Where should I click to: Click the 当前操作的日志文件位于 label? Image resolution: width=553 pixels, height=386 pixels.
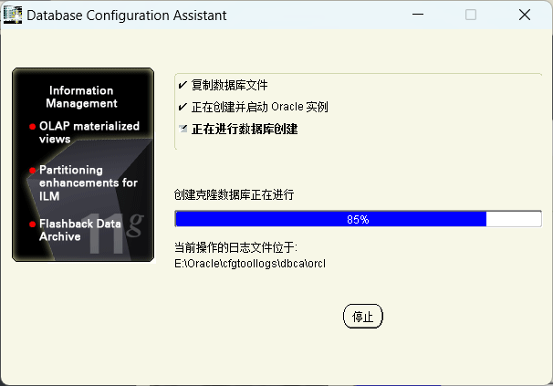[236, 247]
